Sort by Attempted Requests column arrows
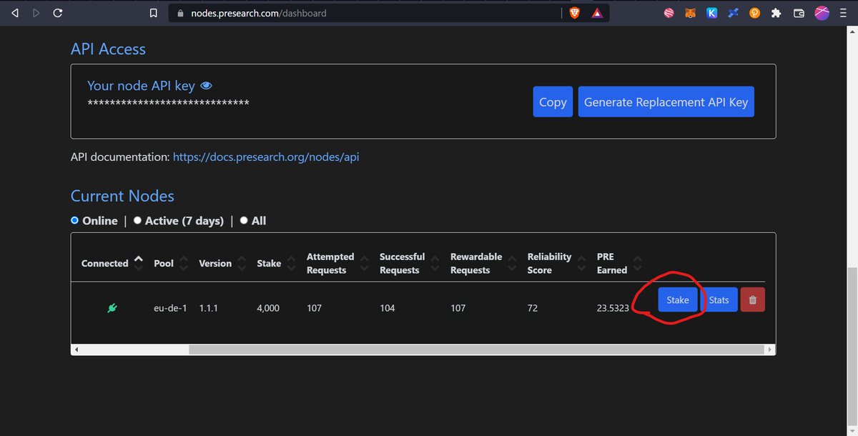 pyautogui.click(x=365, y=263)
